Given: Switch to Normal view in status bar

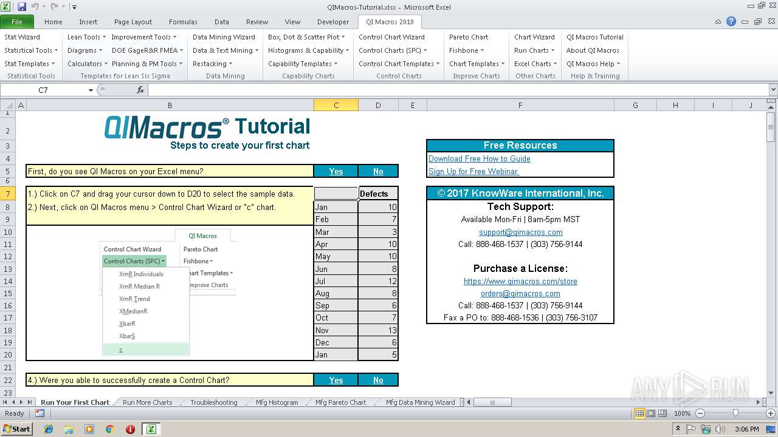Looking at the screenshot, I should click(639, 413).
